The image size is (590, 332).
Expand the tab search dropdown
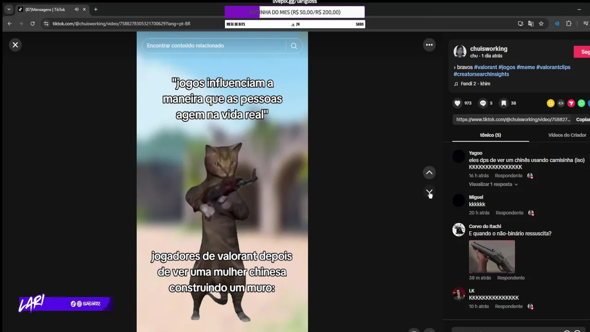click(8, 9)
